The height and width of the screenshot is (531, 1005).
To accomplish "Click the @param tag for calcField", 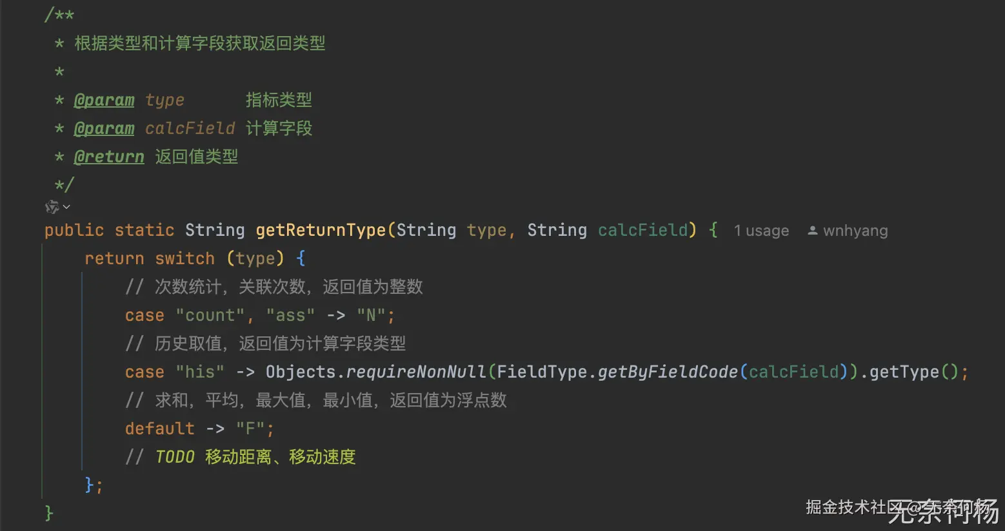I will coord(104,129).
